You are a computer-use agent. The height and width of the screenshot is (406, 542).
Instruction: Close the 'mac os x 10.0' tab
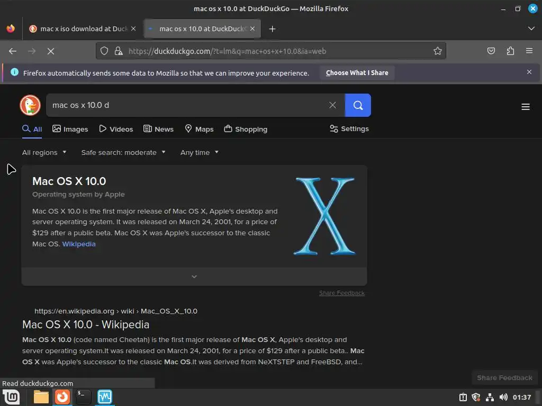[252, 29]
